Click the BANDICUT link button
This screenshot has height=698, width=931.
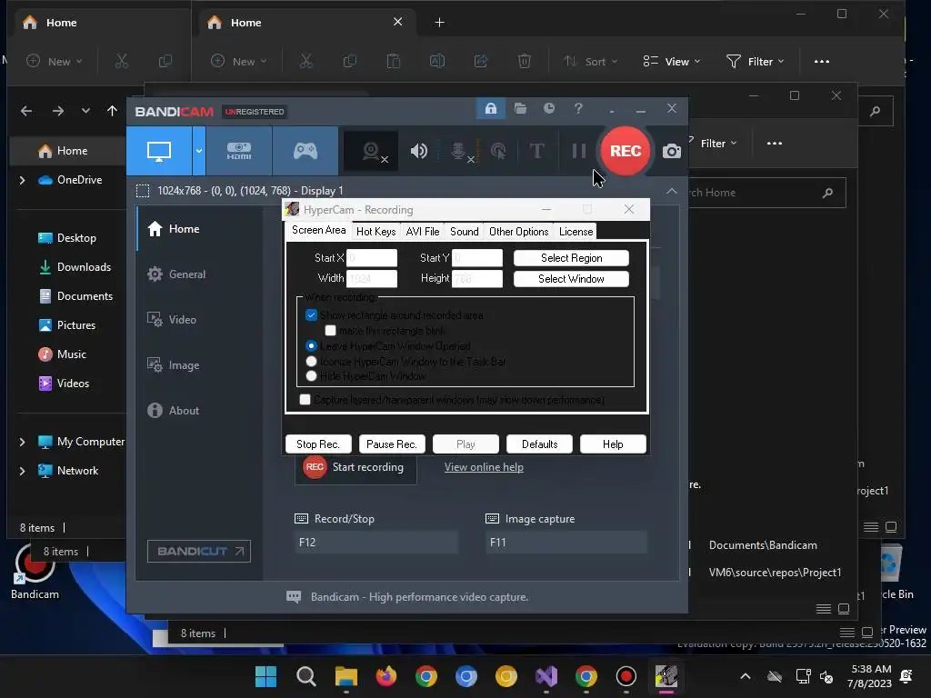(x=199, y=552)
